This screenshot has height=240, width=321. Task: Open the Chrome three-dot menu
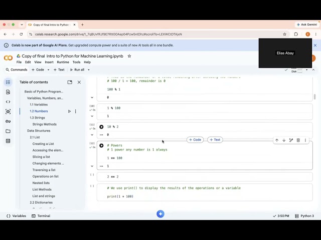pos(315,34)
